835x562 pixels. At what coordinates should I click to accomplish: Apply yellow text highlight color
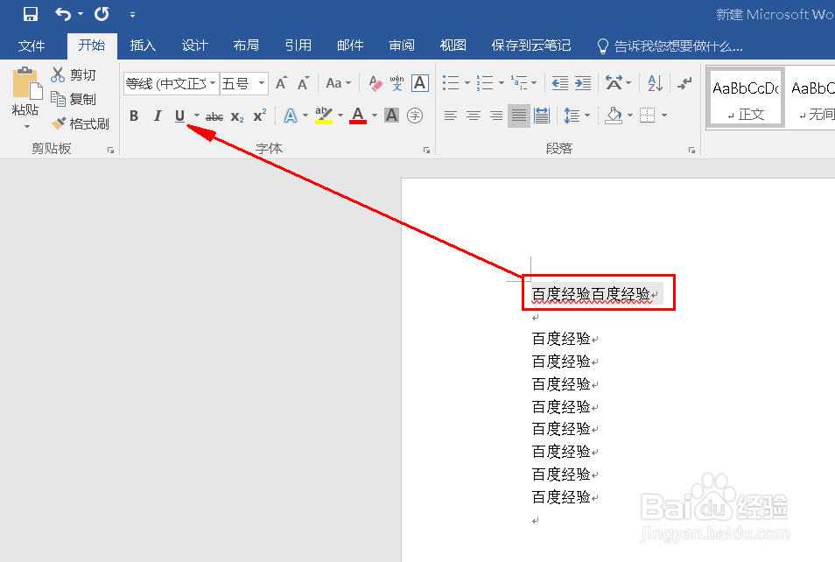pos(323,116)
